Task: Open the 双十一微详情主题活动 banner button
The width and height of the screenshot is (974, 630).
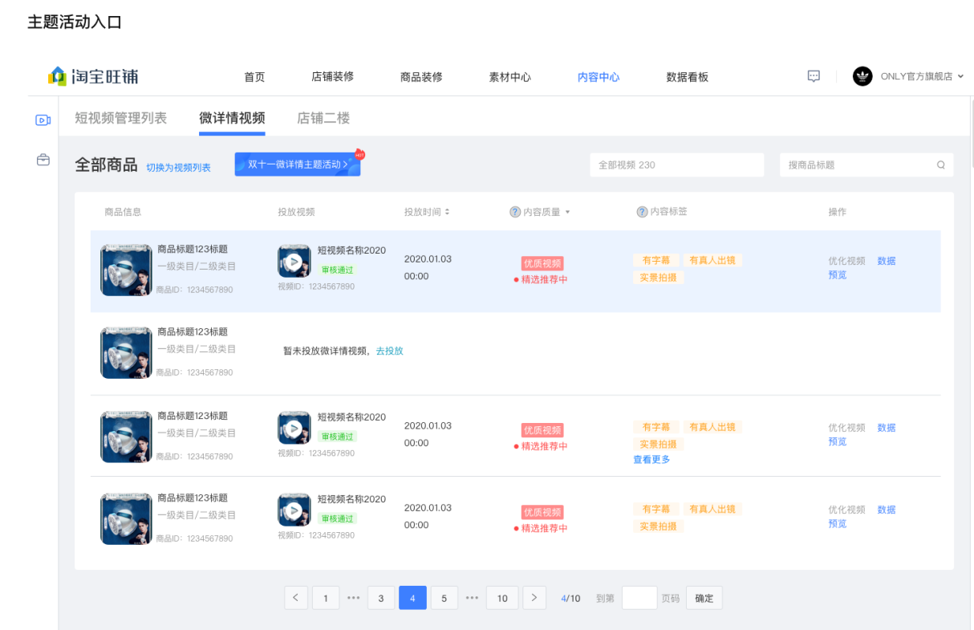Action: [297, 164]
